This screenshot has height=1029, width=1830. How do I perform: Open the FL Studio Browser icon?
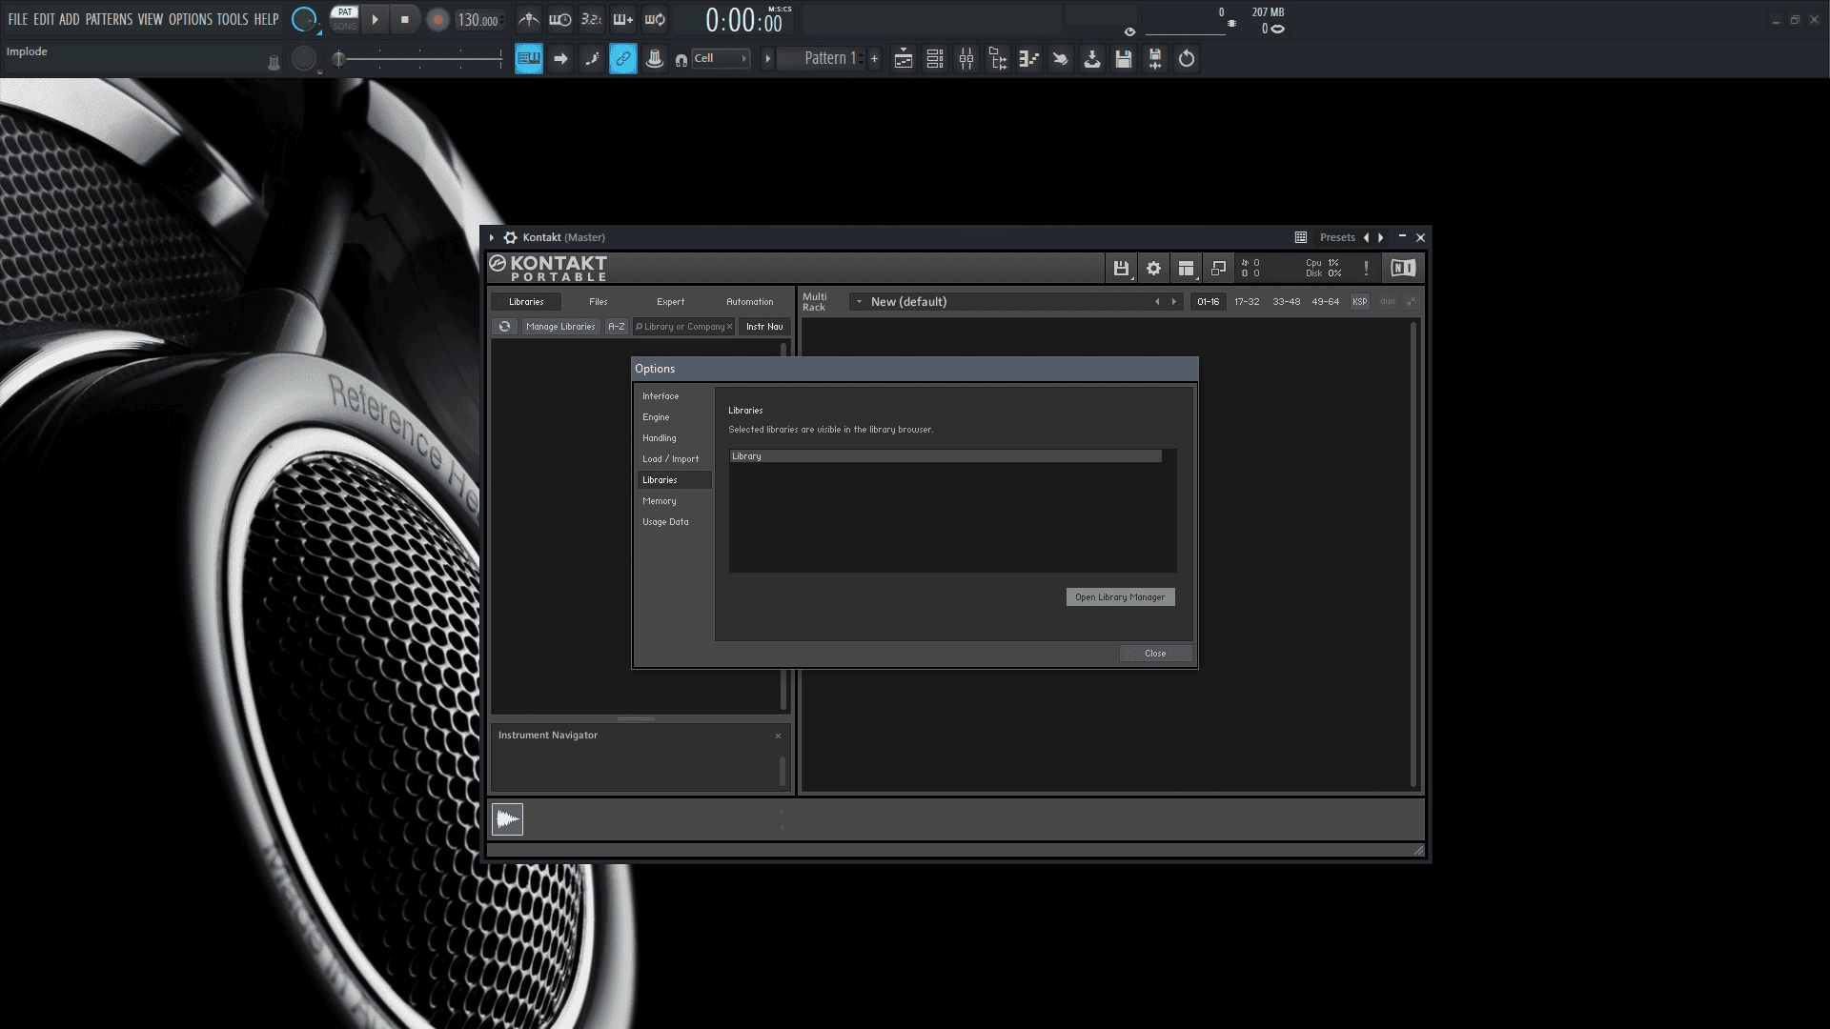[x=998, y=59]
